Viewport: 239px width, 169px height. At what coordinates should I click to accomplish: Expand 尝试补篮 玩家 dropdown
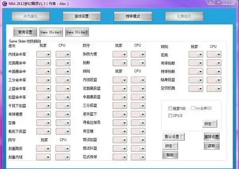coord(120,149)
